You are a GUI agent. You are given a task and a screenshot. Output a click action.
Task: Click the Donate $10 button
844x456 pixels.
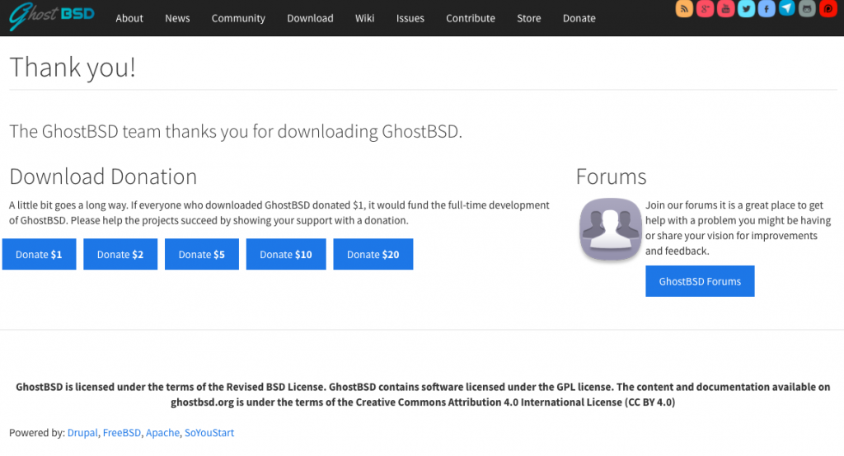(x=286, y=254)
